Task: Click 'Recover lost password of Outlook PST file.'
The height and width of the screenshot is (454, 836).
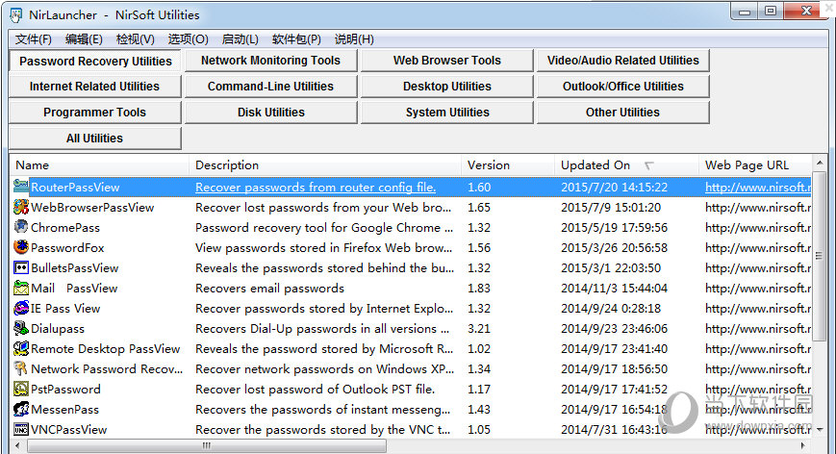Action: point(316,390)
